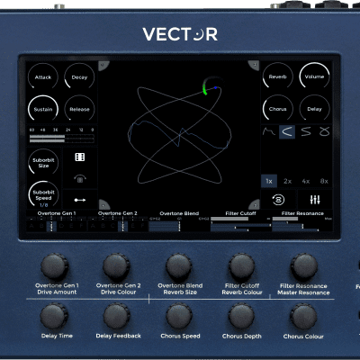Click the Suborbit Size dial
The image size is (360, 360).
tap(43, 163)
